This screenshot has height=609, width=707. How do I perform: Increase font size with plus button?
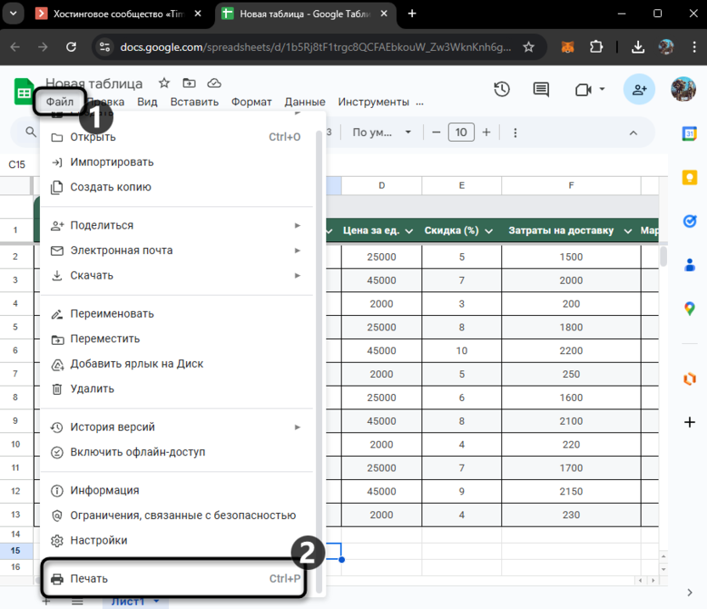tap(486, 133)
